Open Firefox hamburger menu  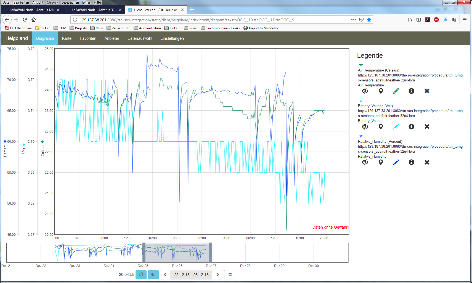(x=465, y=20)
